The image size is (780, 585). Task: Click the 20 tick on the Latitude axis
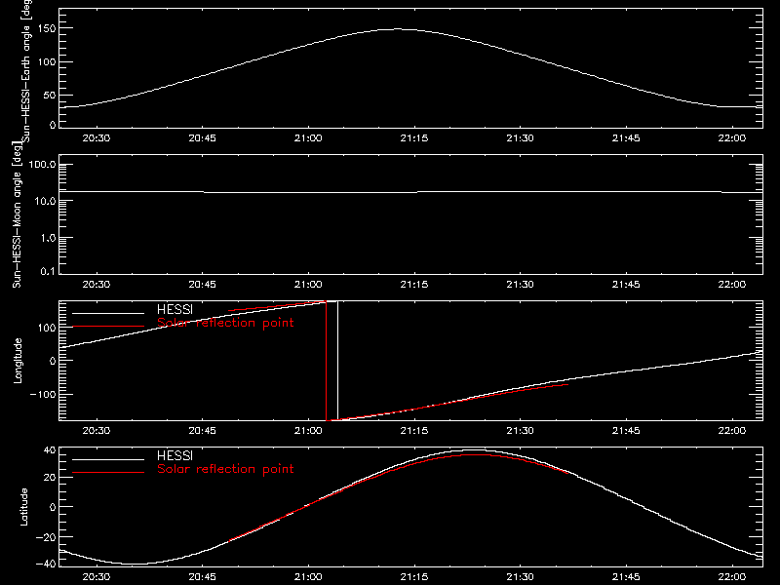click(x=50, y=478)
